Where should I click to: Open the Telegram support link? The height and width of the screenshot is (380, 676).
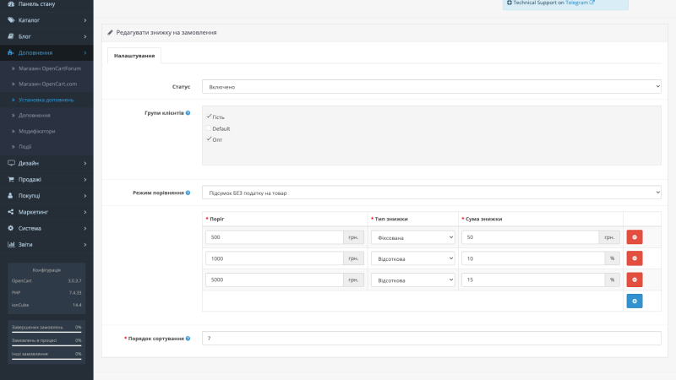tap(576, 3)
